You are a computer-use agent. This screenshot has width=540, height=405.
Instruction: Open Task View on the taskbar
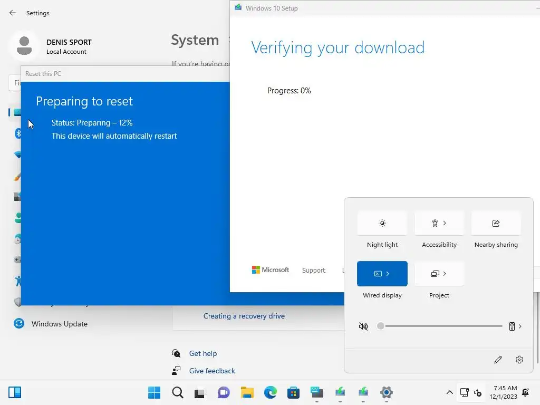click(x=200, y=393)
